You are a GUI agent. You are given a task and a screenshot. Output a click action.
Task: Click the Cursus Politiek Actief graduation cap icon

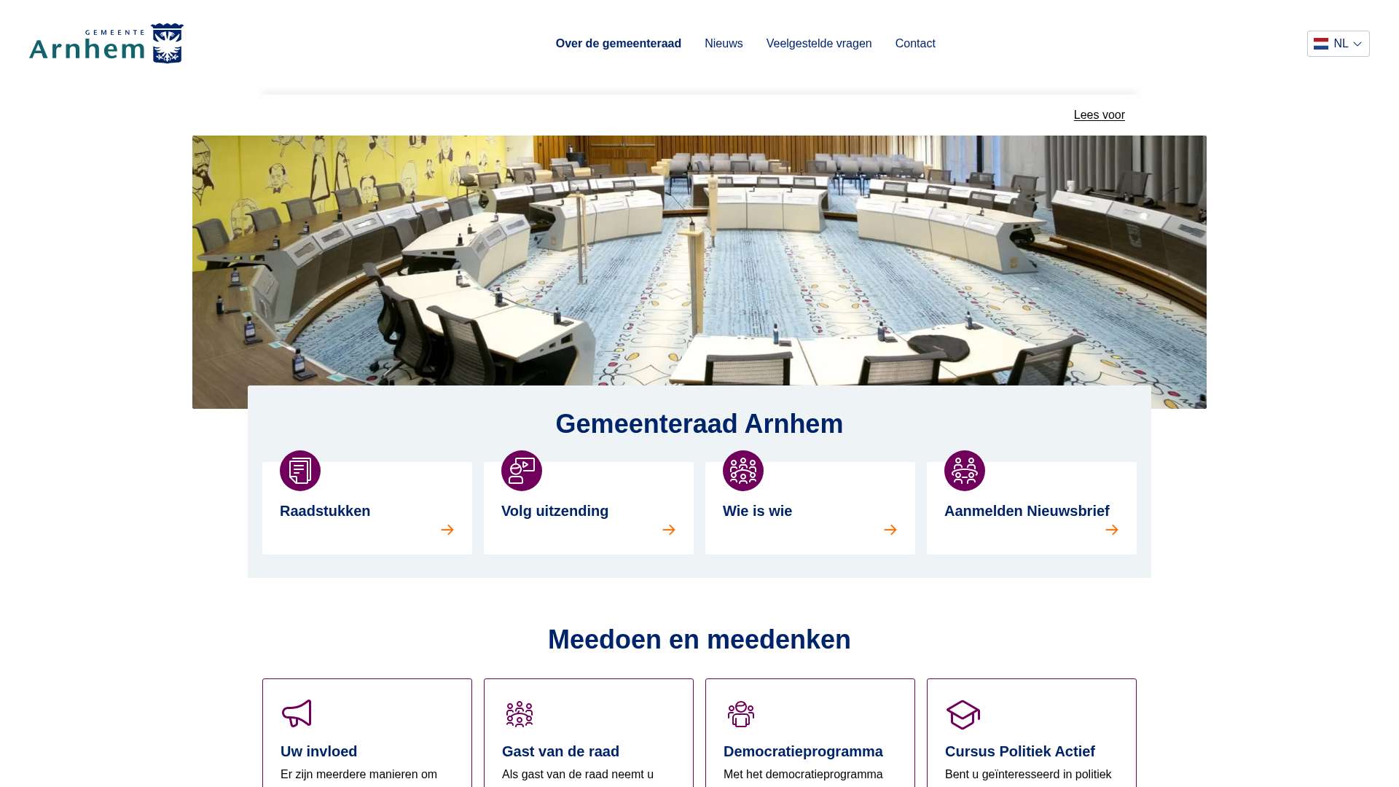963,714
